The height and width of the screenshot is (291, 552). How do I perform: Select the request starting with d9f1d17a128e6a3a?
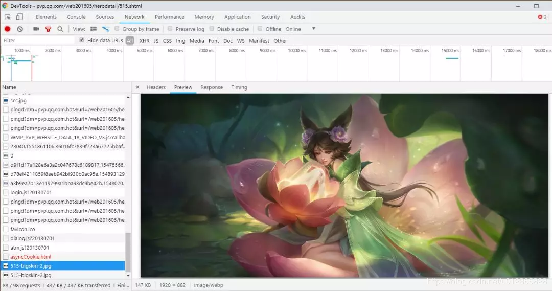pos(63,165)
